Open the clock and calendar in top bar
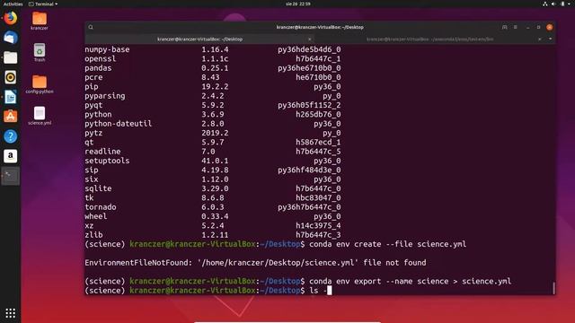 click(297, 4)
